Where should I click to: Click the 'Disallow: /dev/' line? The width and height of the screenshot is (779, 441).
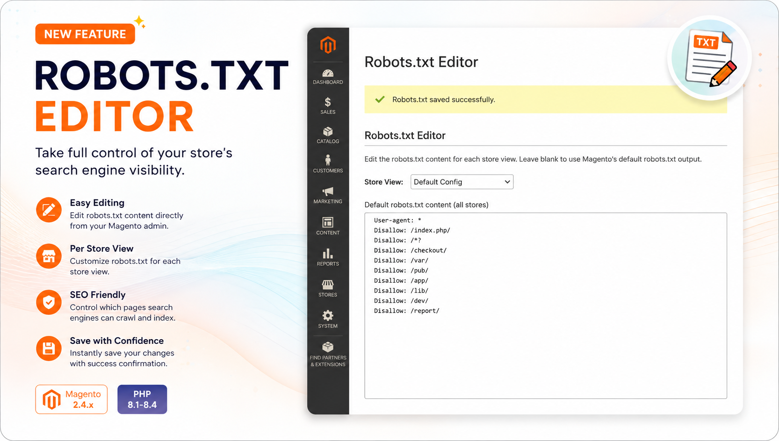pyautogui.click(x=401, y=300)
